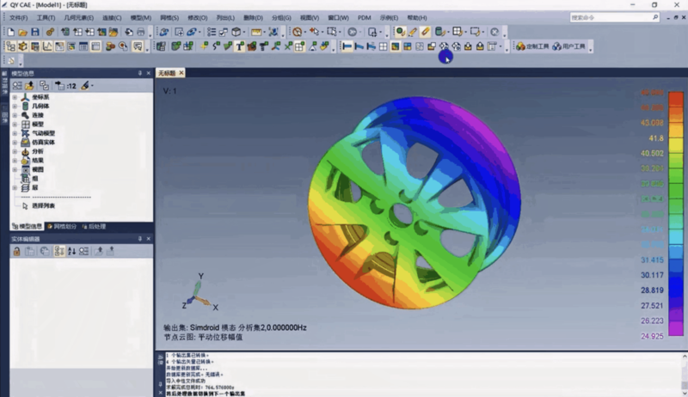The height and width of the screenshot is (397, 688).
Task: Click the red top of color legend
Action: tap(651, 93)
